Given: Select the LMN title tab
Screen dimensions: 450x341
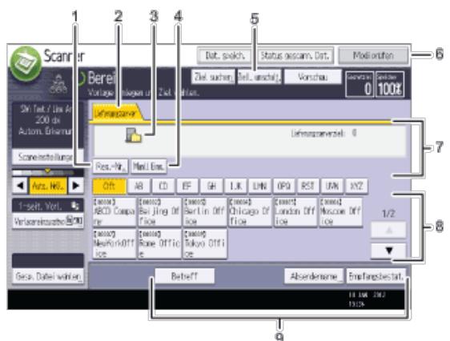Looking at the screenshot, I should pyautogui.click(x=259, y=186).
